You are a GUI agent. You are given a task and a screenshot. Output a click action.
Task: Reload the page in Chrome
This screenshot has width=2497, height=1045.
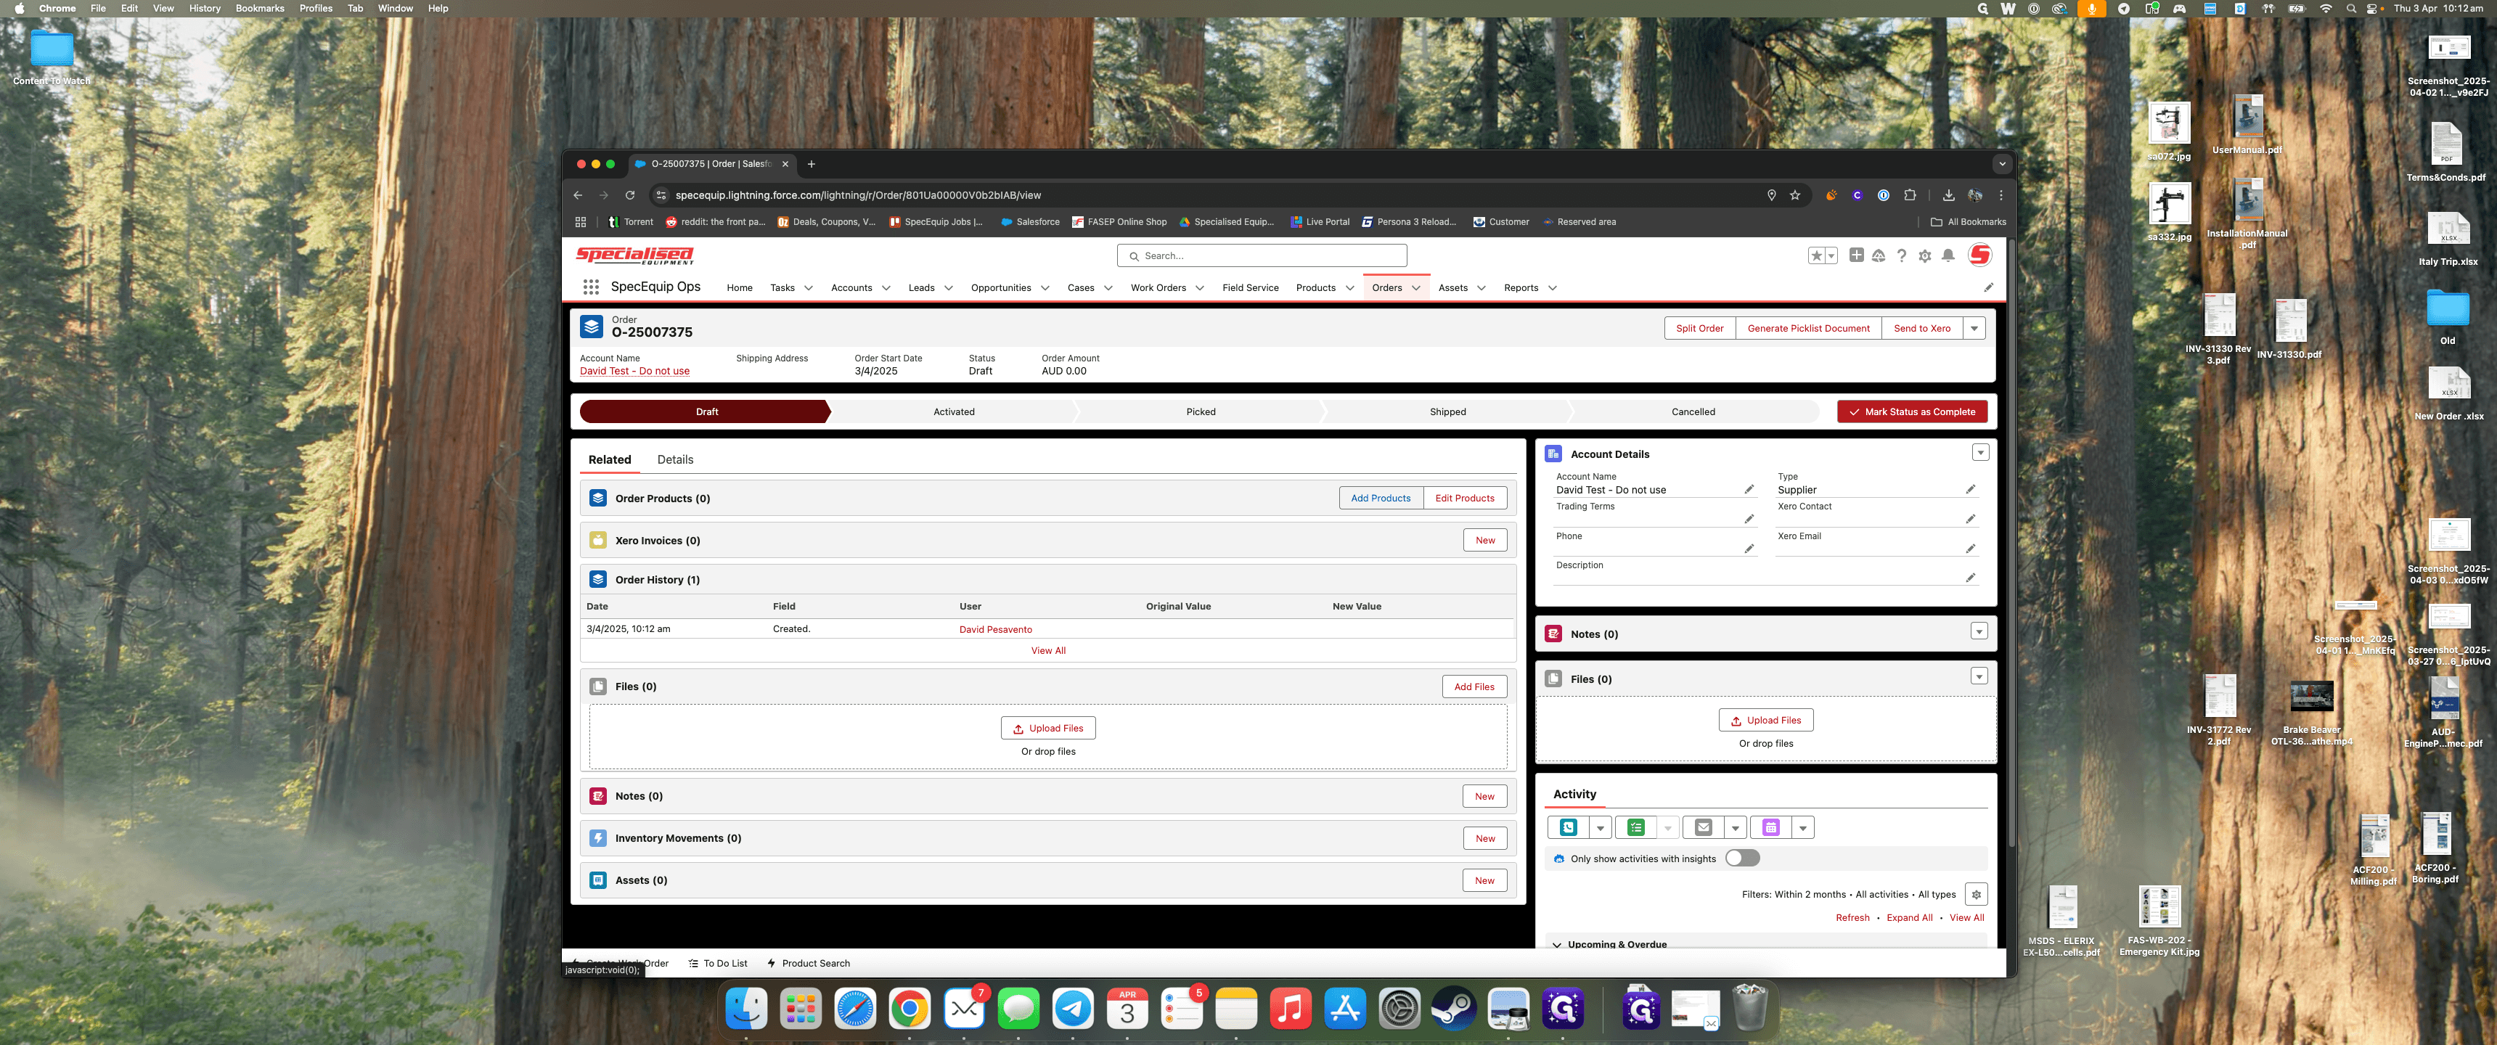coord(630,194)
